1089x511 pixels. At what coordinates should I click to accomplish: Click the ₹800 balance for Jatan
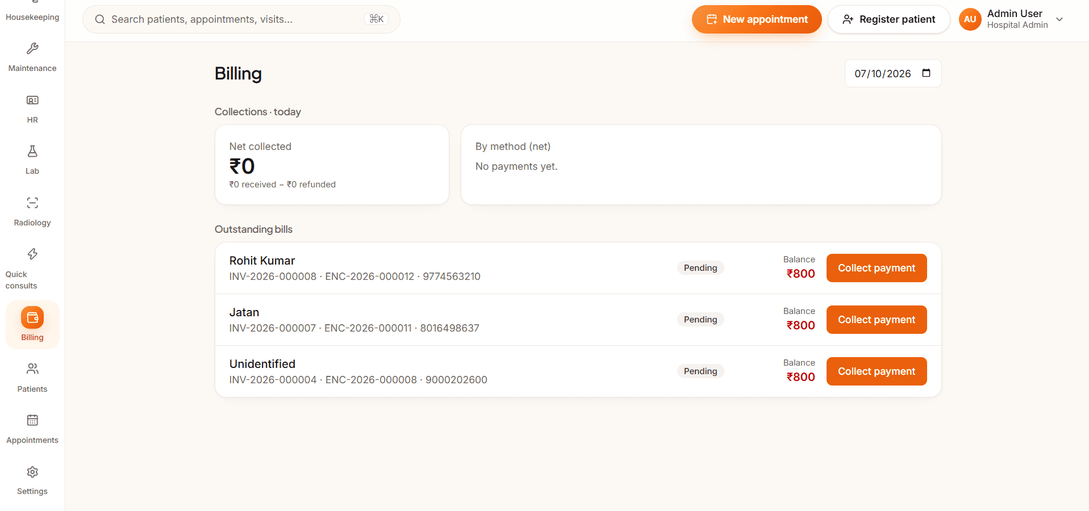(x=800, y=325)
